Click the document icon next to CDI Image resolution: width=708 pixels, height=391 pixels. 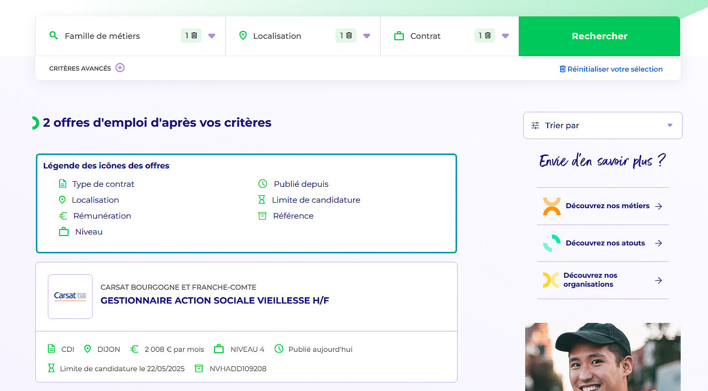51,349
